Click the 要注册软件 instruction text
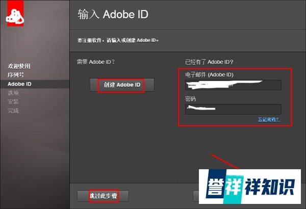 point(118,40)
